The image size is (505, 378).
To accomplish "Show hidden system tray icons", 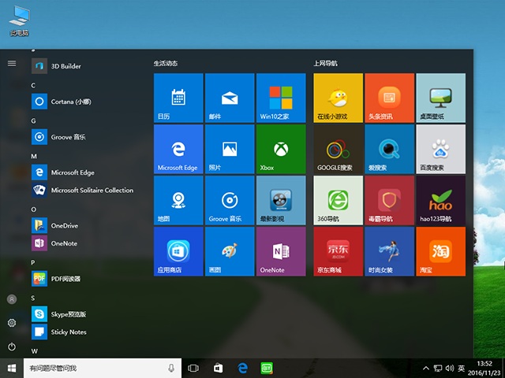I will point(427,368).
